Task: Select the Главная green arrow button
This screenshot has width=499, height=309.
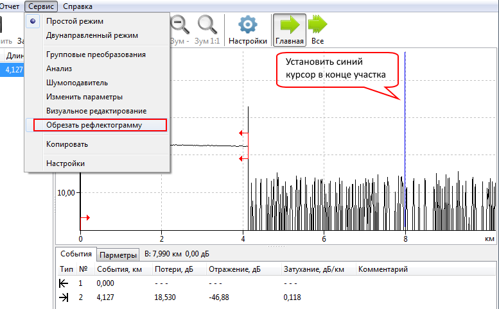Action: 289,25
